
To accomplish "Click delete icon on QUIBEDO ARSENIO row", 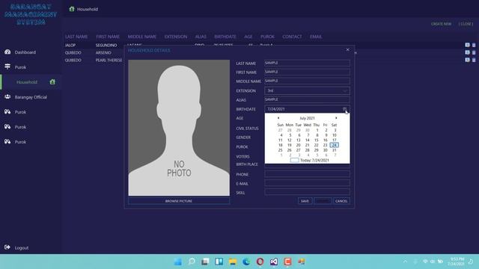I will pyautogui.click(x=474, y=52).
